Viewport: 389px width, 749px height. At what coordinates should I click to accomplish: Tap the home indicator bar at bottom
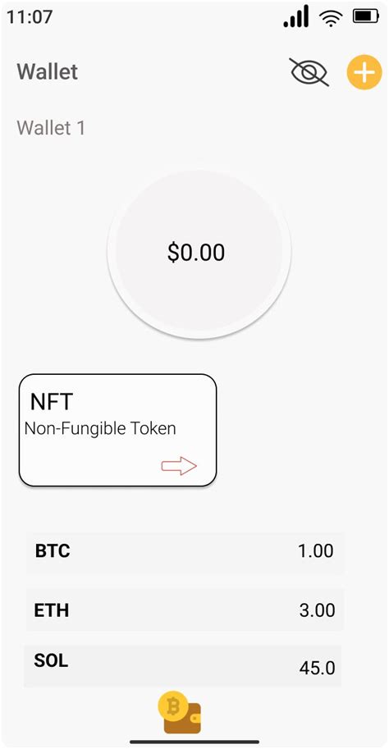(x=194, y=742)
